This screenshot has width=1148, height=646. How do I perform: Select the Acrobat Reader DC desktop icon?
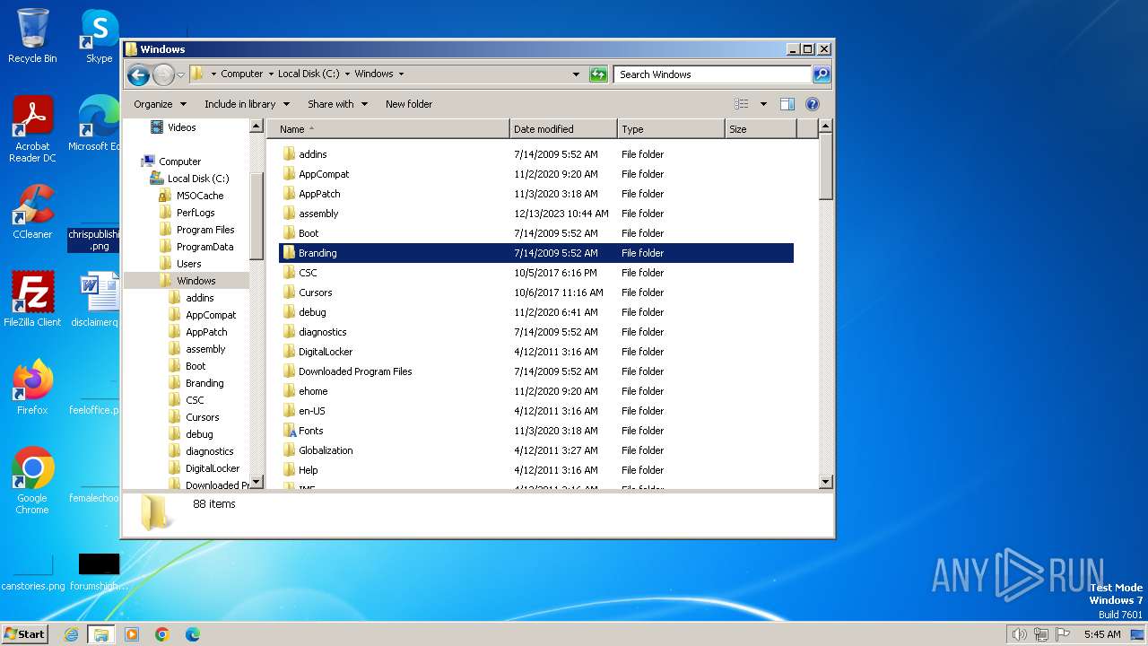click(32, 129)
